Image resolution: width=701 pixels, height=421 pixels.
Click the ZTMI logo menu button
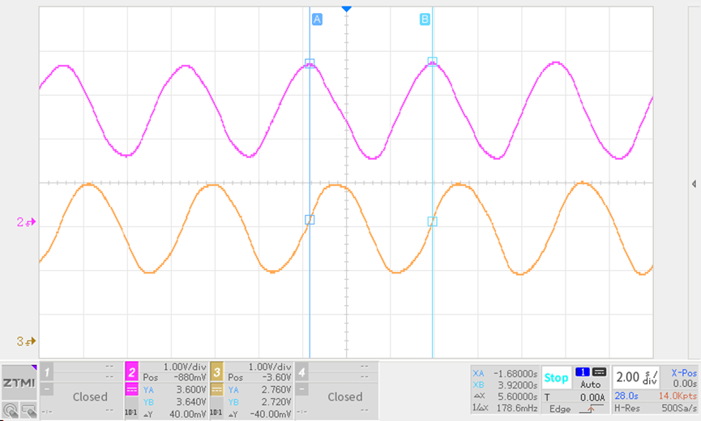click(19, 383)
